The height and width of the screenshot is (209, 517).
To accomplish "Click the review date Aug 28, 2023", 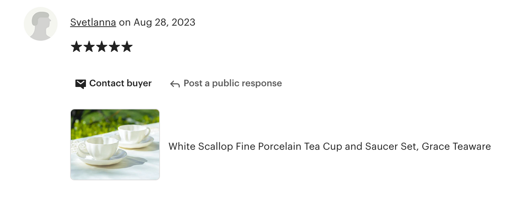I will click(164, 22).
